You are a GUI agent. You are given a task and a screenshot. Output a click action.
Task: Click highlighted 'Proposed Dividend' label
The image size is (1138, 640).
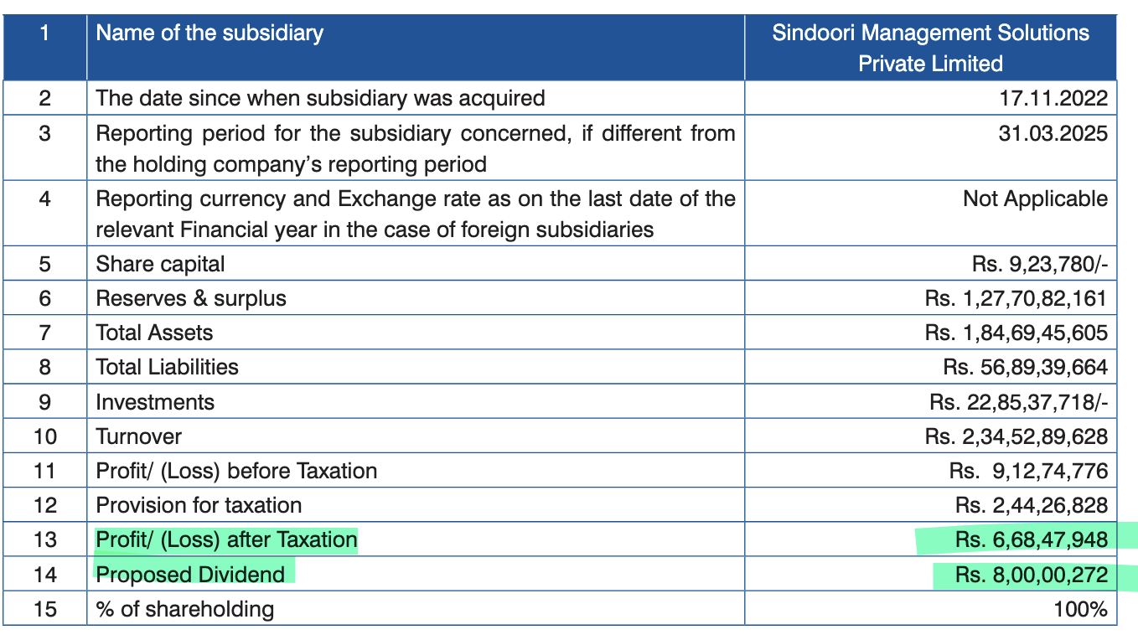pos(190,575)
